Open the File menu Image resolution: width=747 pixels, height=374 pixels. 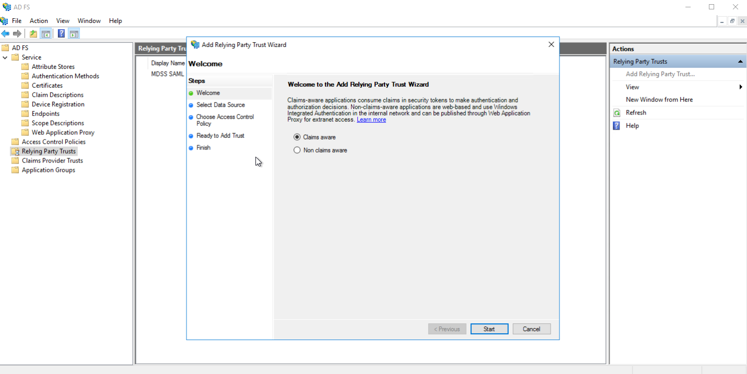tap(17, 21)
